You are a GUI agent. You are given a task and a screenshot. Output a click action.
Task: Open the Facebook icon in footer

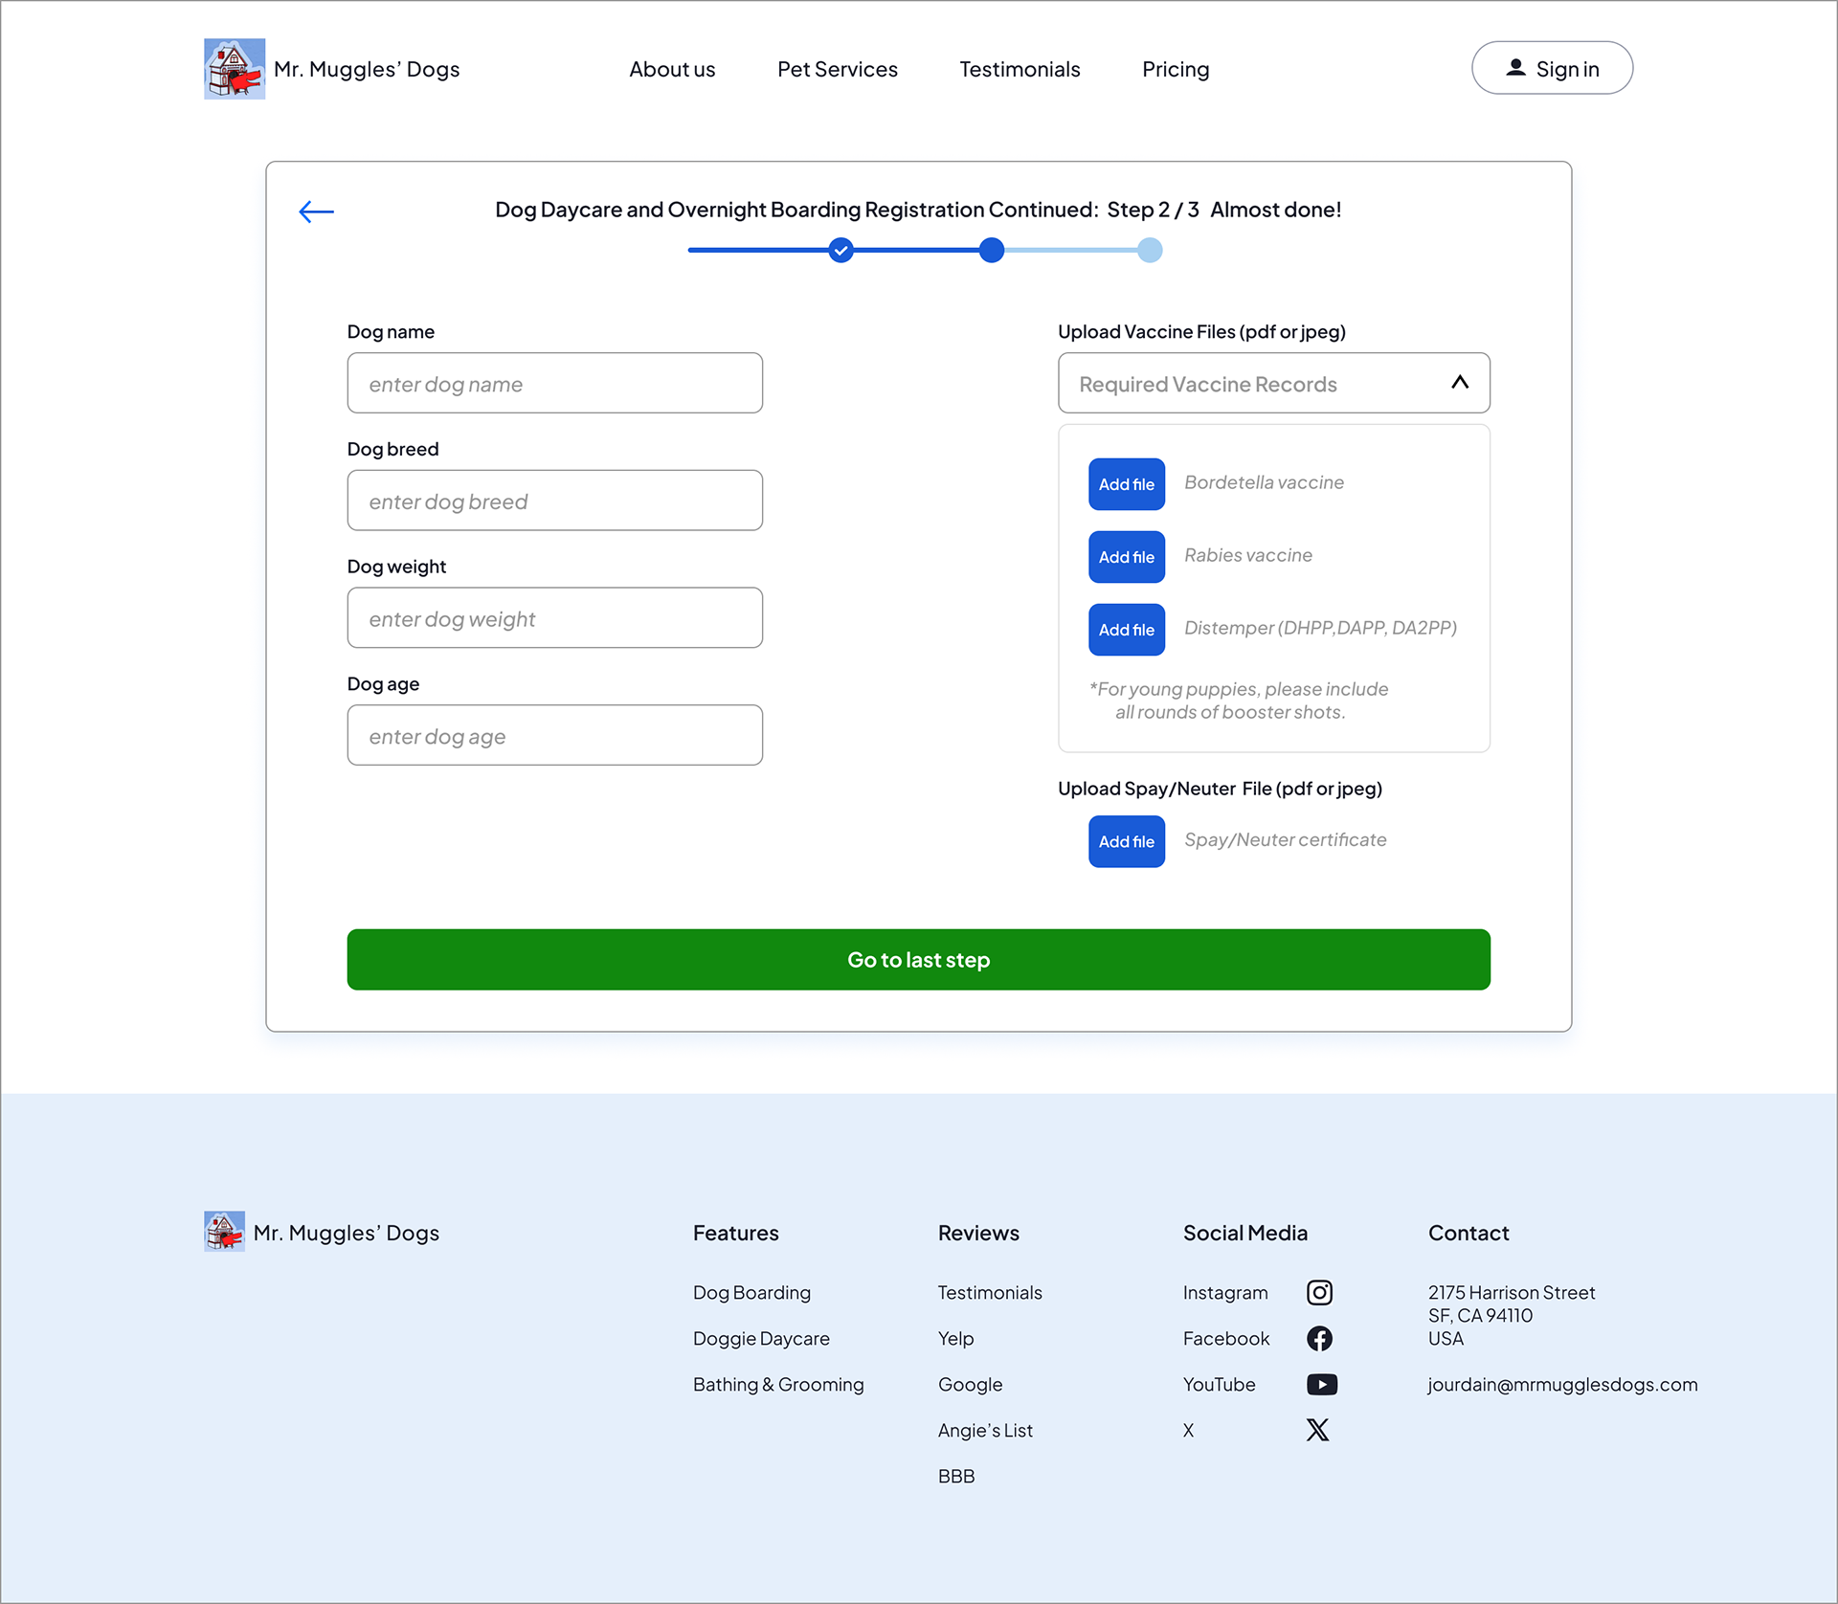click(x=1319, y=1338)
